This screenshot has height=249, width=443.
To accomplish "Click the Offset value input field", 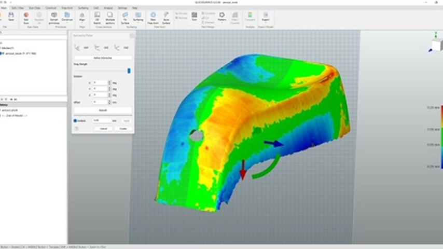I will coord(100,102).
